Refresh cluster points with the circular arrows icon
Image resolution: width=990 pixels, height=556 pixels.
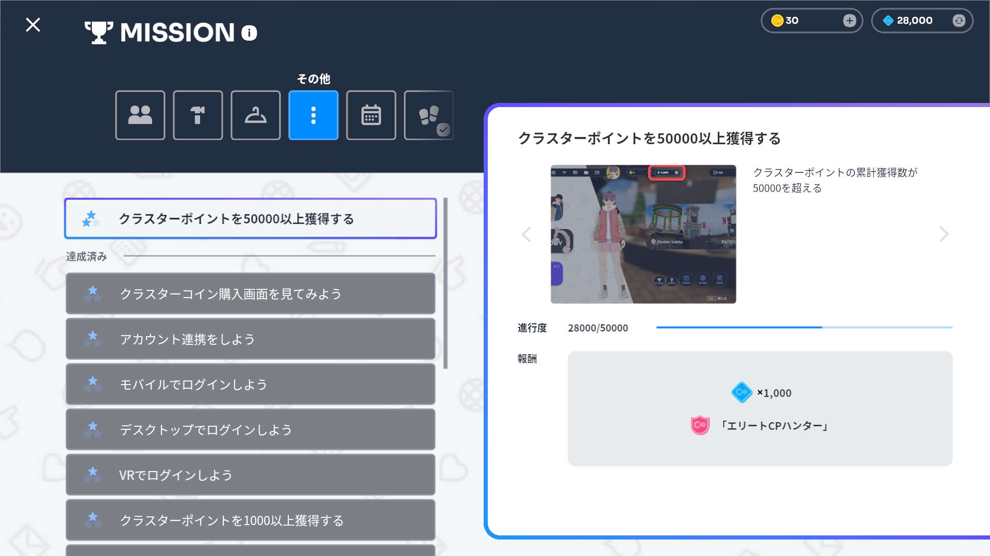click(x=959, y=21)
